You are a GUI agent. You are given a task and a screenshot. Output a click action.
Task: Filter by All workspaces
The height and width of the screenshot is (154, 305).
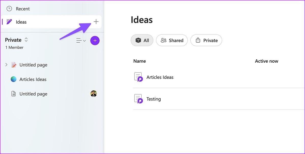[142, 40]
